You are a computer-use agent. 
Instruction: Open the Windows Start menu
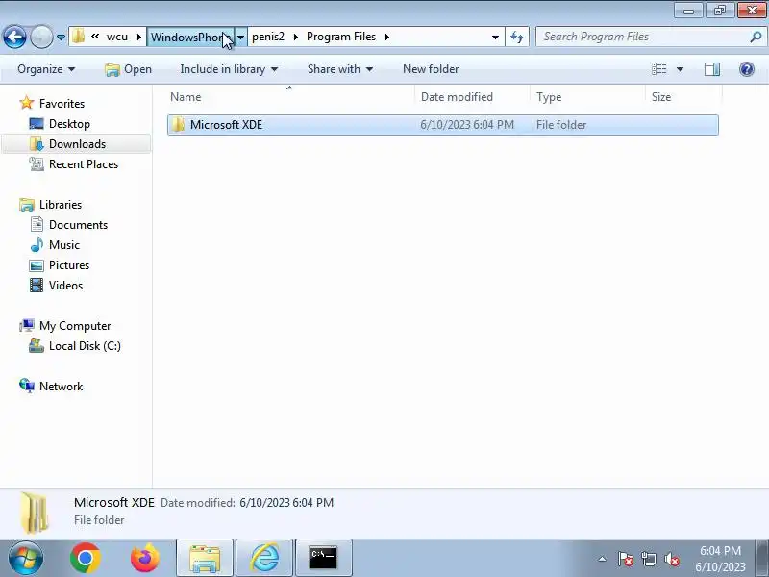click(x=26, y=559)
